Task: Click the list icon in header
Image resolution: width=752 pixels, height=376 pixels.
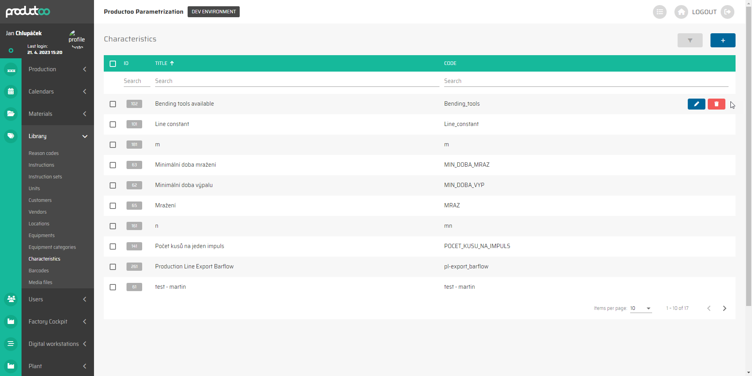Action: tap(660, 12)
